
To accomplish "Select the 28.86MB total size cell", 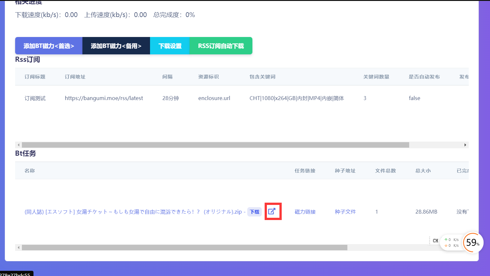I will [x=426, y=212].
